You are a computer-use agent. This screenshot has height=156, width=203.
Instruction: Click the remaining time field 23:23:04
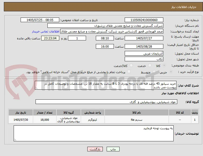point(50,38)
